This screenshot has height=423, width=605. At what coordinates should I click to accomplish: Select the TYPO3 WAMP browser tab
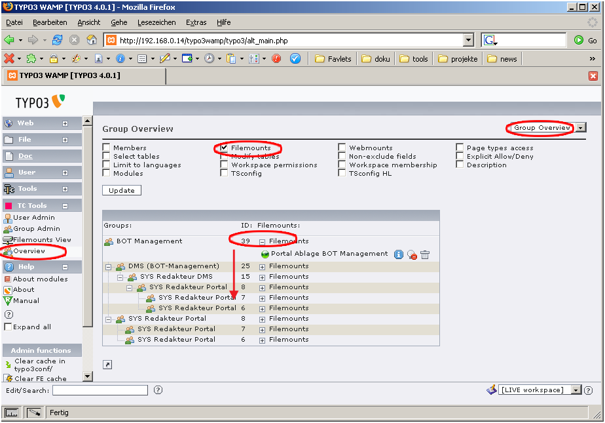point(85,75)
